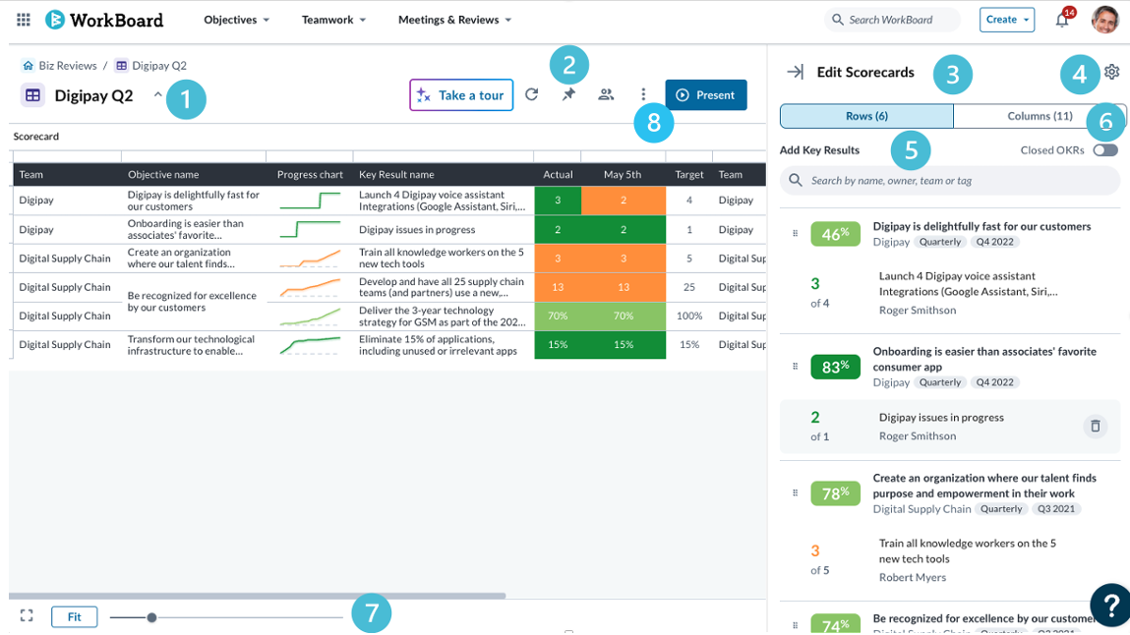
Task: Click the Biz Reviews home icon
Action: 28,66
